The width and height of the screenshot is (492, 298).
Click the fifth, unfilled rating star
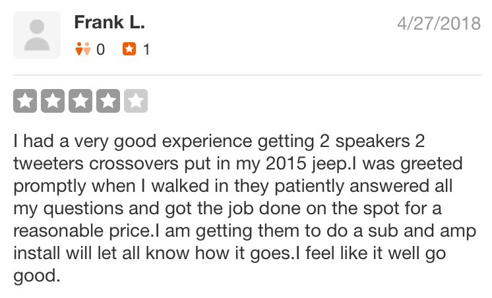tap(135, 101)
